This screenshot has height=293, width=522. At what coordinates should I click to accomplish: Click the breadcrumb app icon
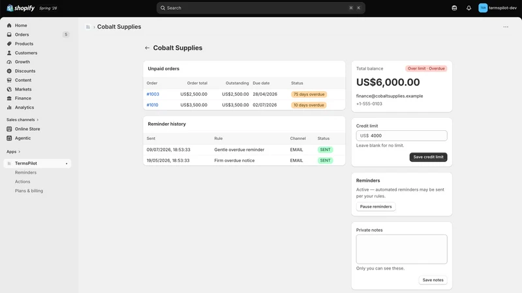(x=88, y=27)
